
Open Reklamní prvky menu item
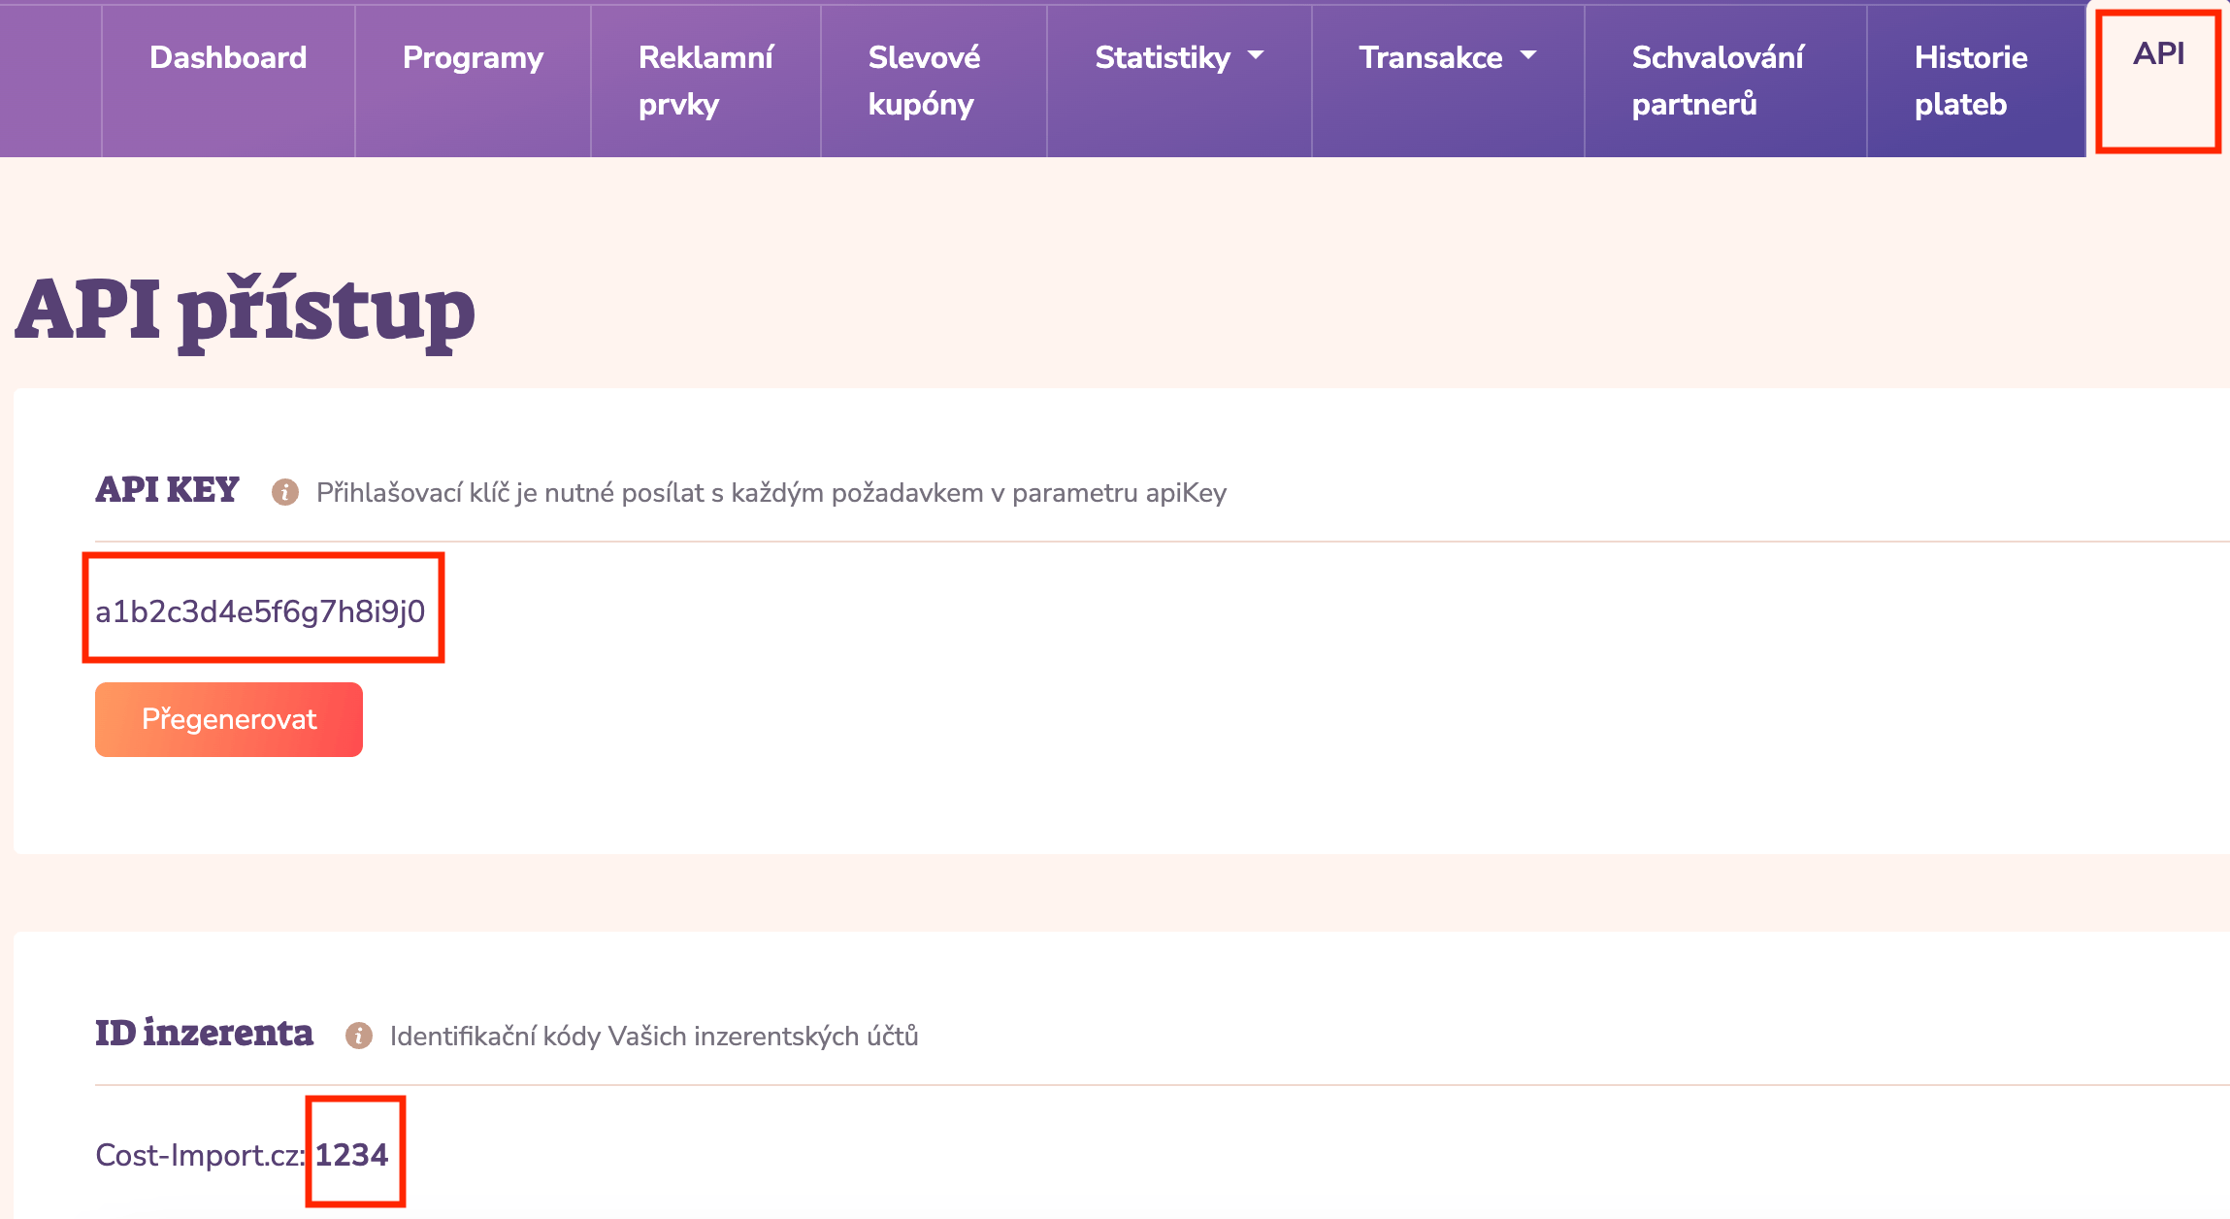click(x=705, y=81)
